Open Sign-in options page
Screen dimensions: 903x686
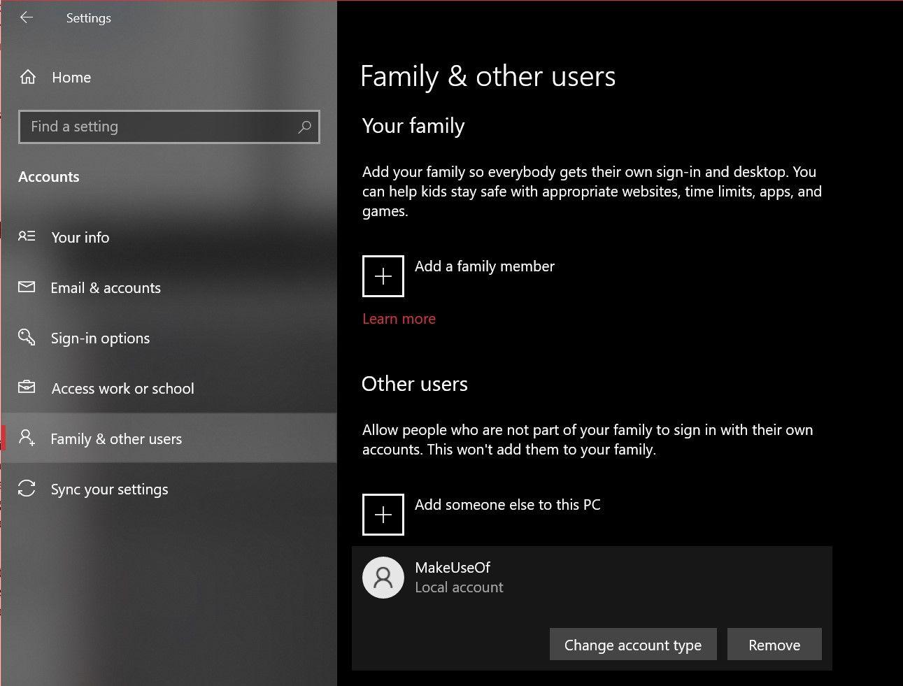(x=100, y=338)
